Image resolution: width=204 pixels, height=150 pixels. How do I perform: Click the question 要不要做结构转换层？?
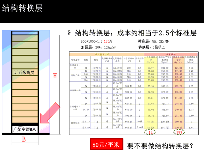(160, 145)
